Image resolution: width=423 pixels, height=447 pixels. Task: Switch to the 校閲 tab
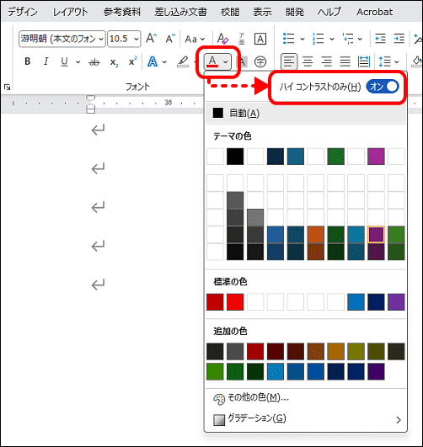pos(230,12)
